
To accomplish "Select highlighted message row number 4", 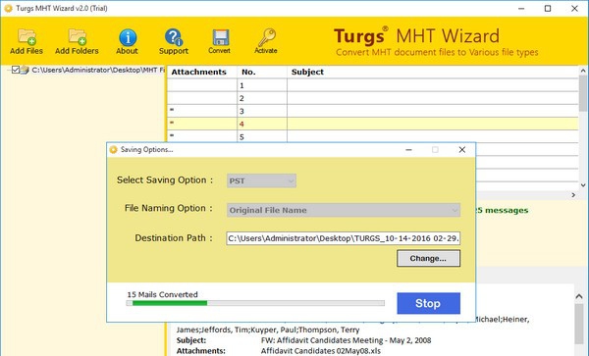I will pyautogui.click(x=373, y=124).
